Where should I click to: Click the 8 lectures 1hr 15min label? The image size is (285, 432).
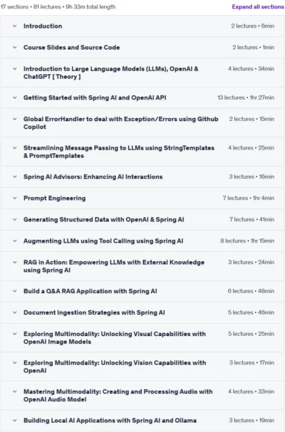[247, 241]
